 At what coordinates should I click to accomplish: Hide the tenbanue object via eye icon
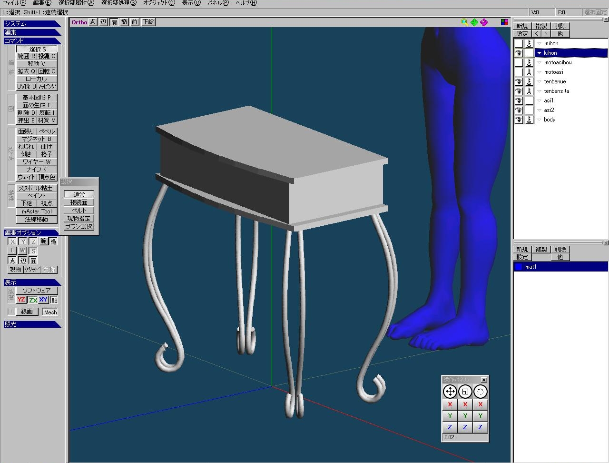coord(519,81)
